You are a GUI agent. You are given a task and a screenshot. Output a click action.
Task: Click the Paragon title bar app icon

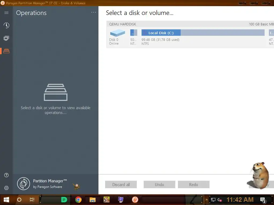pos(3,3)
